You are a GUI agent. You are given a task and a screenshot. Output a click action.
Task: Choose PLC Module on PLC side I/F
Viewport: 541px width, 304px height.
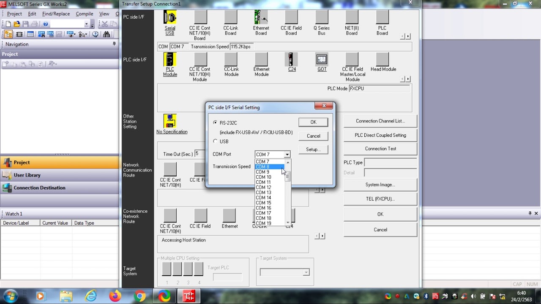click(170, 65)
